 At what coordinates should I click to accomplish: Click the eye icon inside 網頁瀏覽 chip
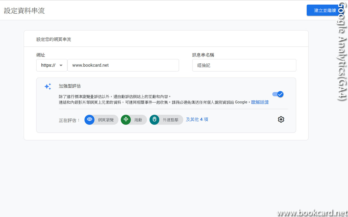coord(89,120)
